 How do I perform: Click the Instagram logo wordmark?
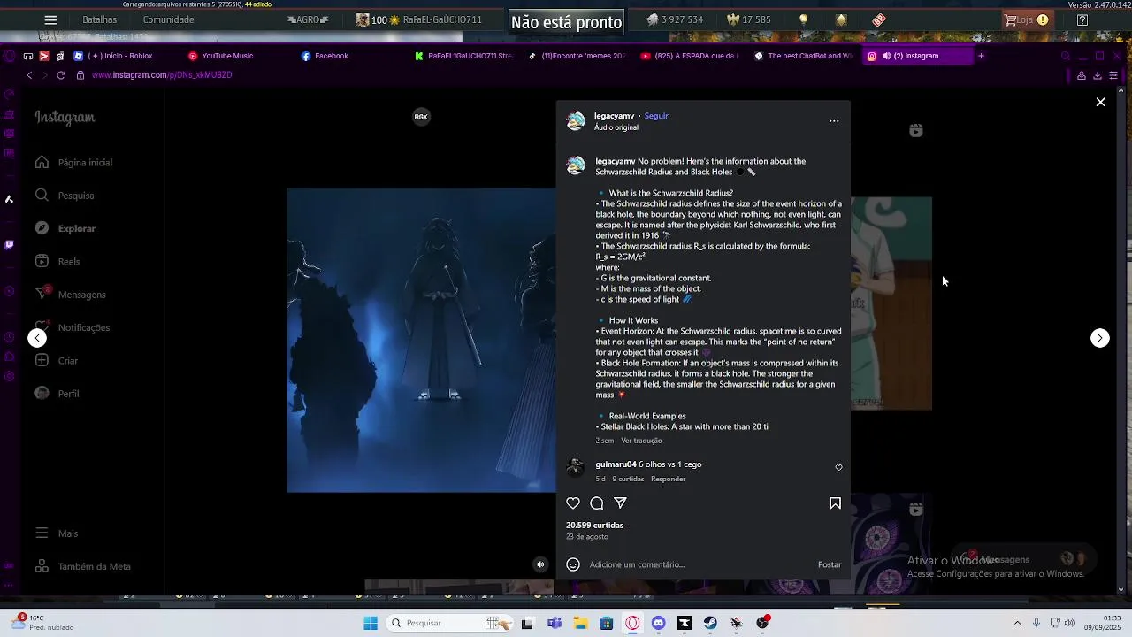click(x=65, y=118)
